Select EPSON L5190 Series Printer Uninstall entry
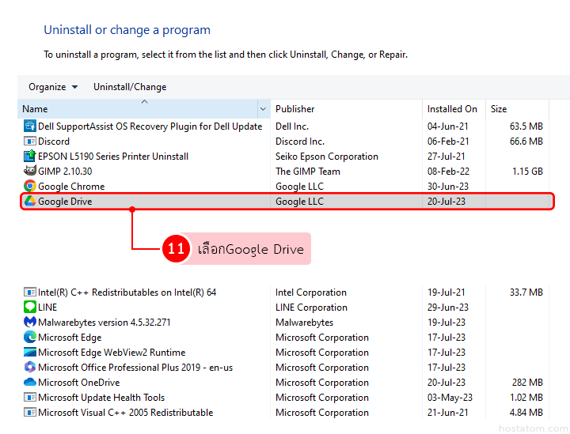The image size is (570, 434). click(x=113, y=157)
